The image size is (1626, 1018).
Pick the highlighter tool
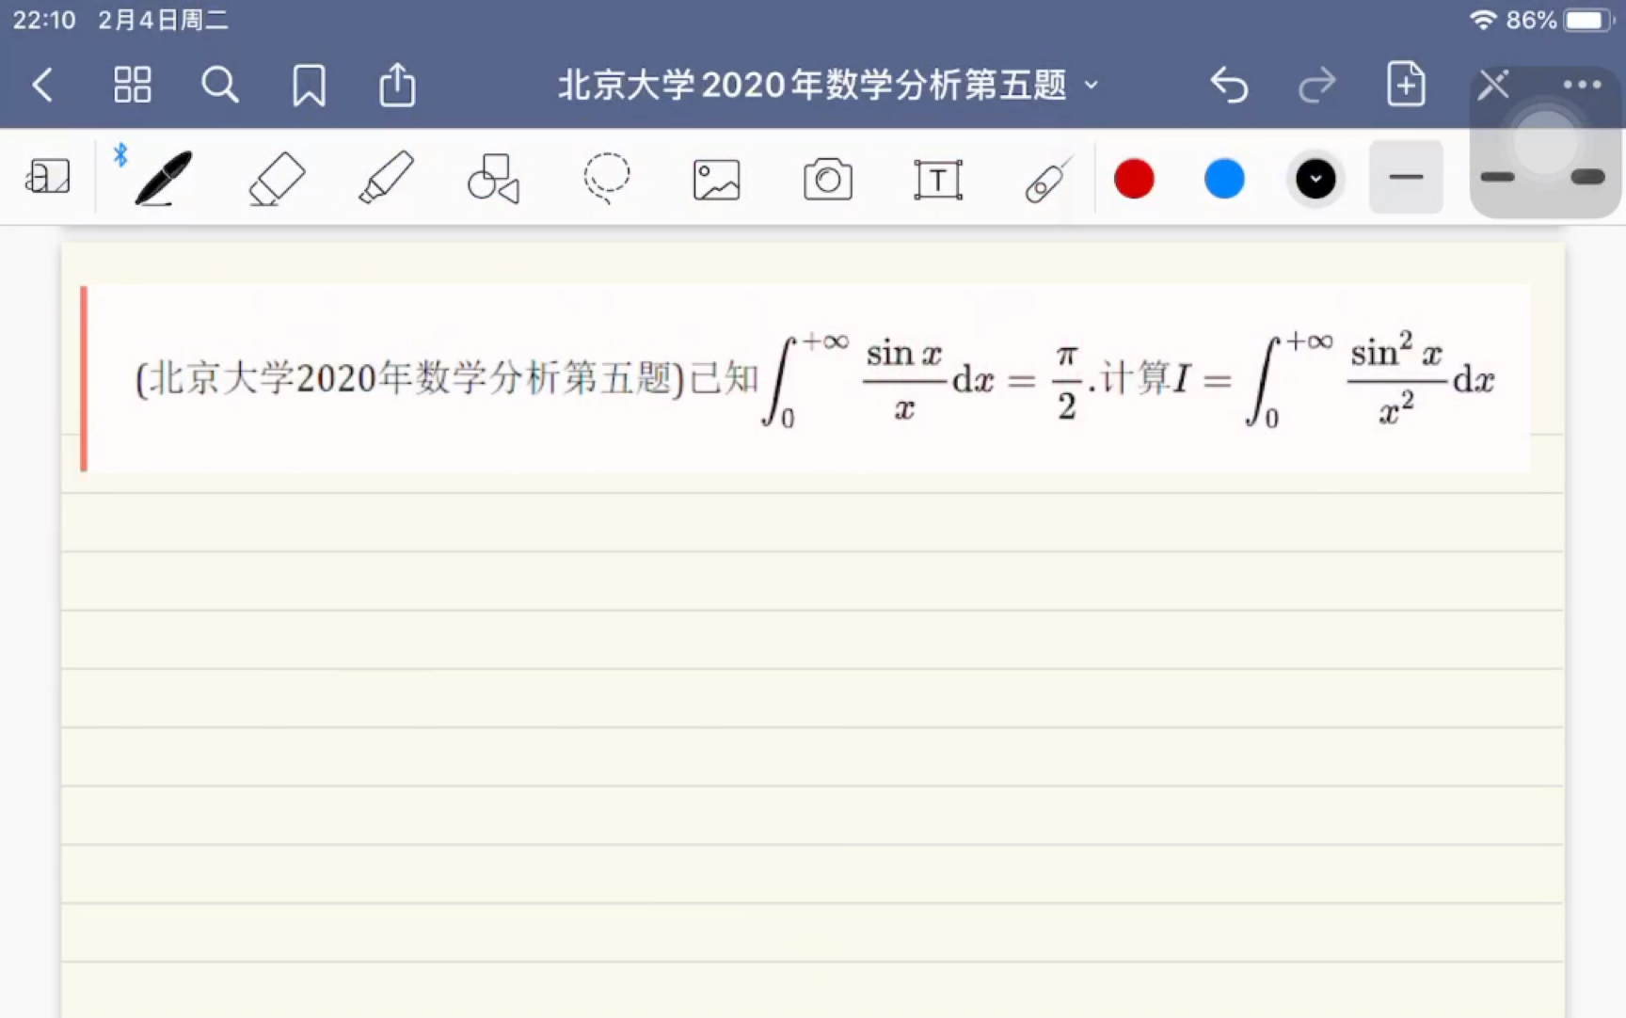(x=384, y=178)
